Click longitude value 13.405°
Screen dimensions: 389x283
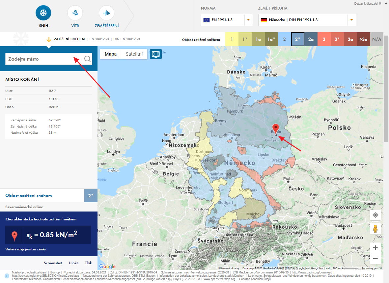pyautogui.click(x=55, y=127)
